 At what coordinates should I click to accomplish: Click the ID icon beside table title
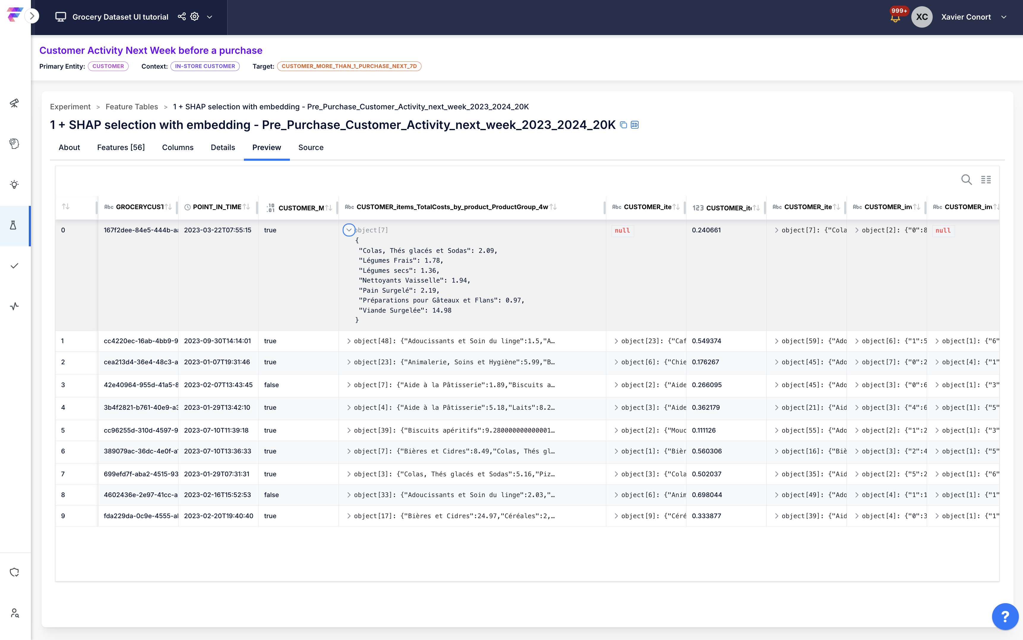(634, 125)
